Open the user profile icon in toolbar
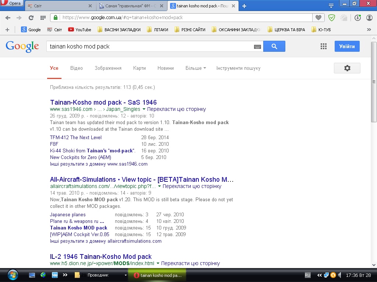The width and height of the screenshot is (377, 282). coord(369,18)
